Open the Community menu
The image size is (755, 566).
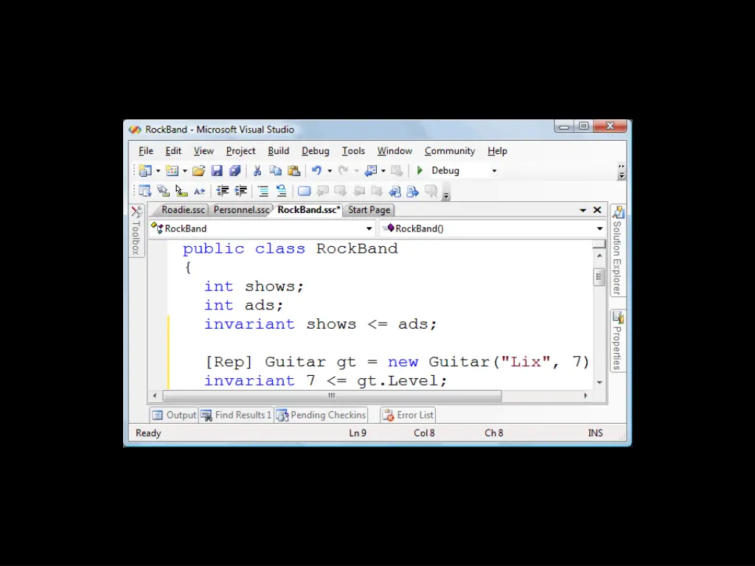point(450,150)
